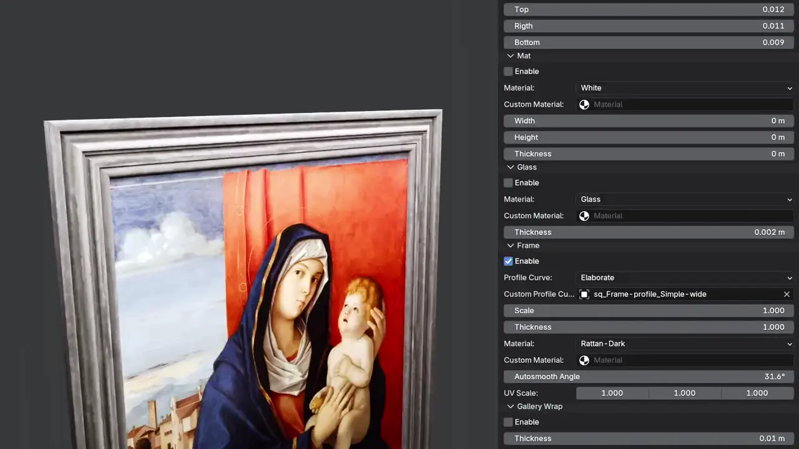Click the "Custom Profile Cu..." label
799x449 pixels.
coord(539,294)
